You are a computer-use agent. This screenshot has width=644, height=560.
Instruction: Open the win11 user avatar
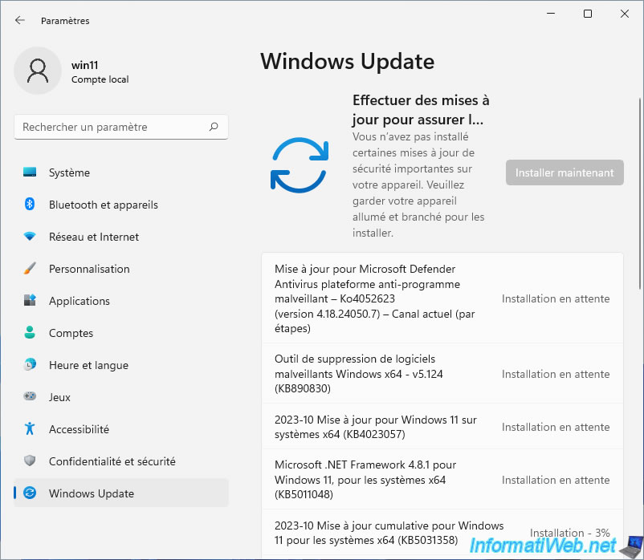38,71
